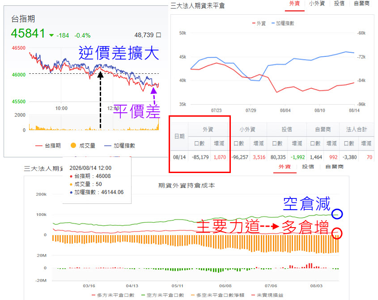Click the -85,179 table cell
Image resolution: width=378 pixels, height=300 pixels.
click(x=200, y=157)
